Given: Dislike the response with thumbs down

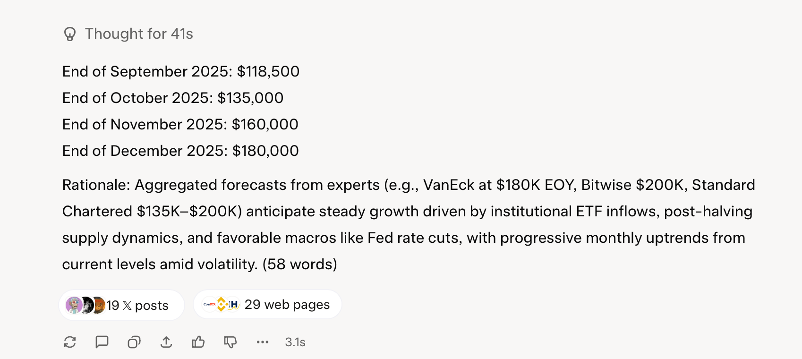Looking at the screenshot, I should click(230, 342).
